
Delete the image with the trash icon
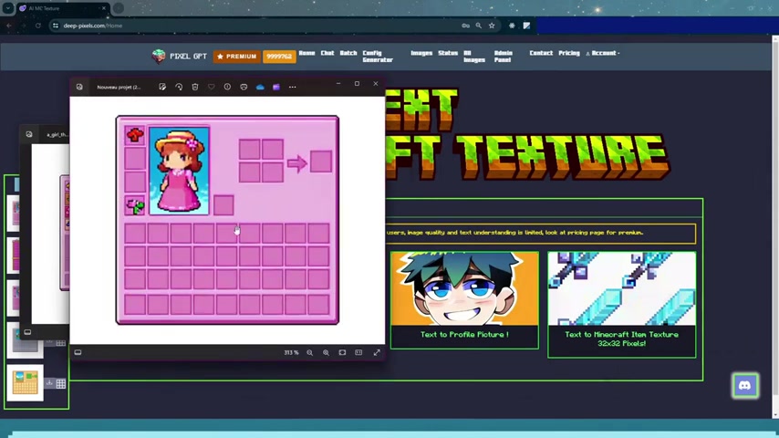point(195,87)
